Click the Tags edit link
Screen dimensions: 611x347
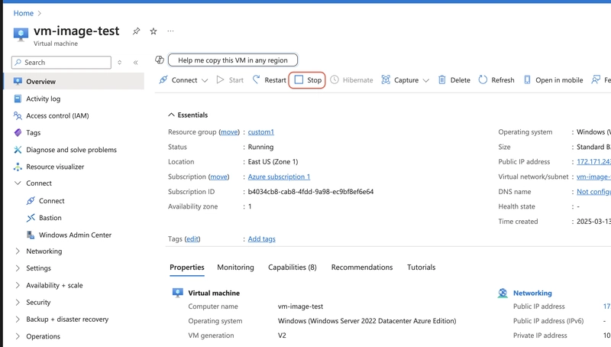[x=192, y=239]
